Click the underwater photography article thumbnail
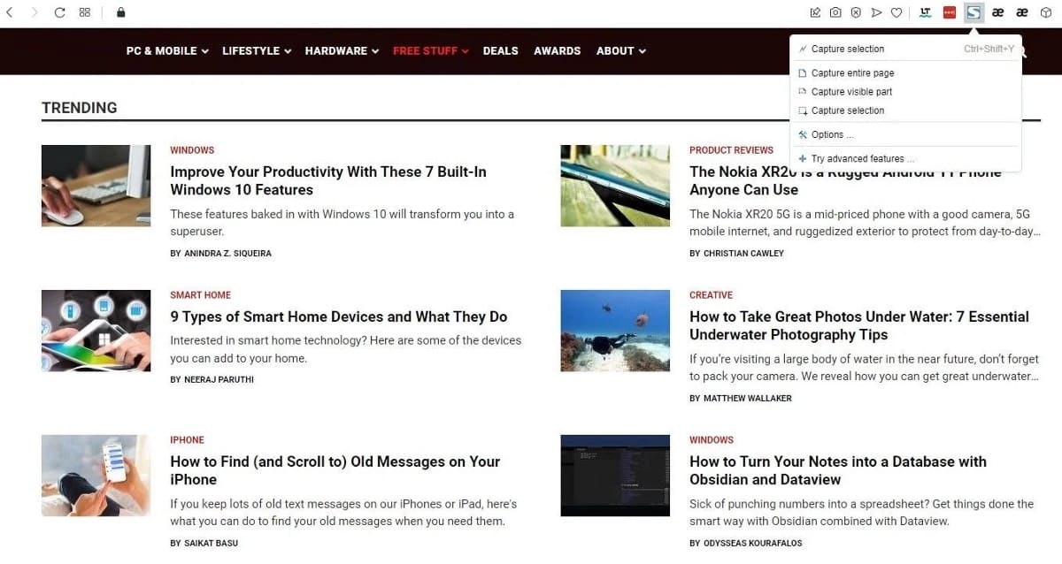The height and width of the screenshot is (564, 1062). (x=615, y=330)
